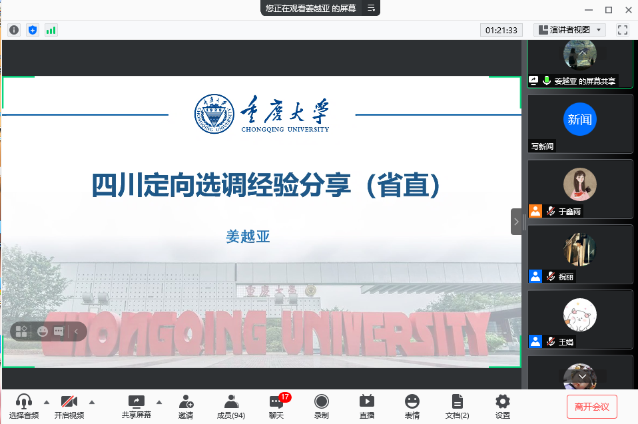Open the 邀请 invite icon
638x424 pixels.
pos(186,405)
